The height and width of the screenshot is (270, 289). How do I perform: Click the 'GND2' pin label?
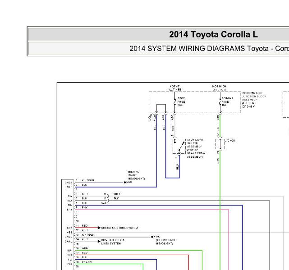(69, 237)
